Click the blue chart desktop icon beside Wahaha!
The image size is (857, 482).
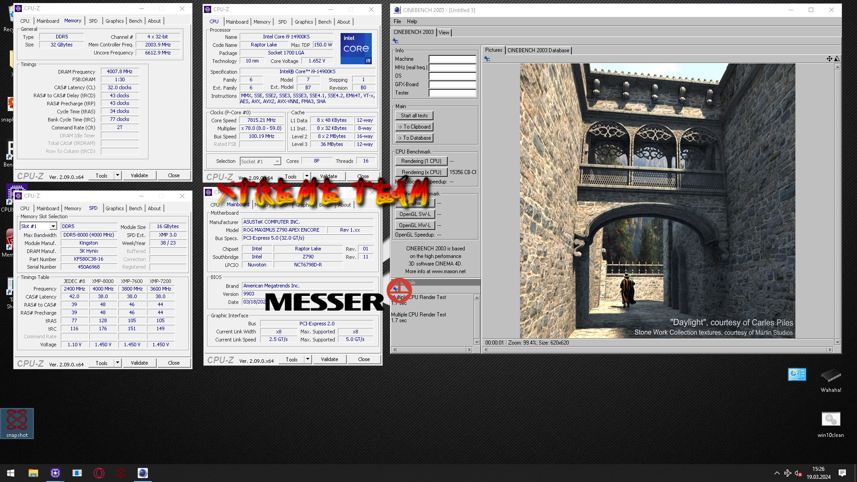point(797,374)
